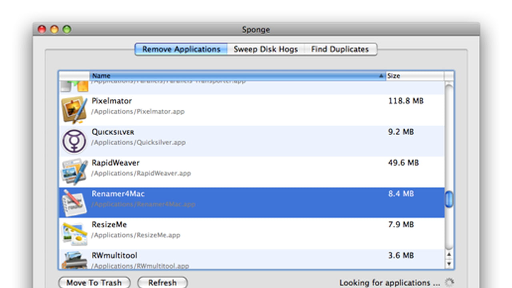This screenshot has width=512, height=288.
Task: Open the Sweep Disk Hogs tab
Action: [266, 49]
